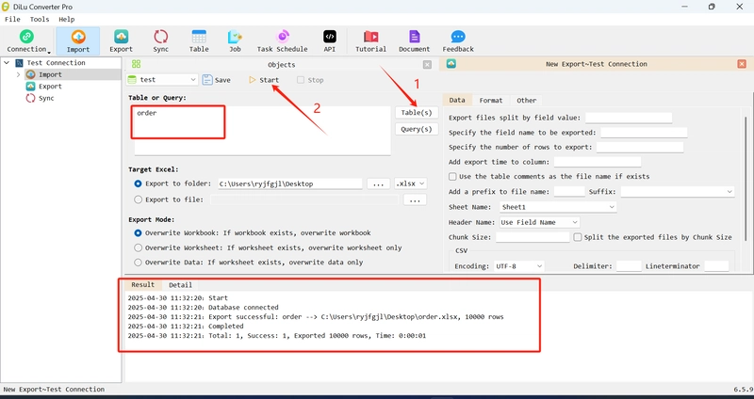Click the Add export time to column input

pyautogui.click(x=598, y=162)
